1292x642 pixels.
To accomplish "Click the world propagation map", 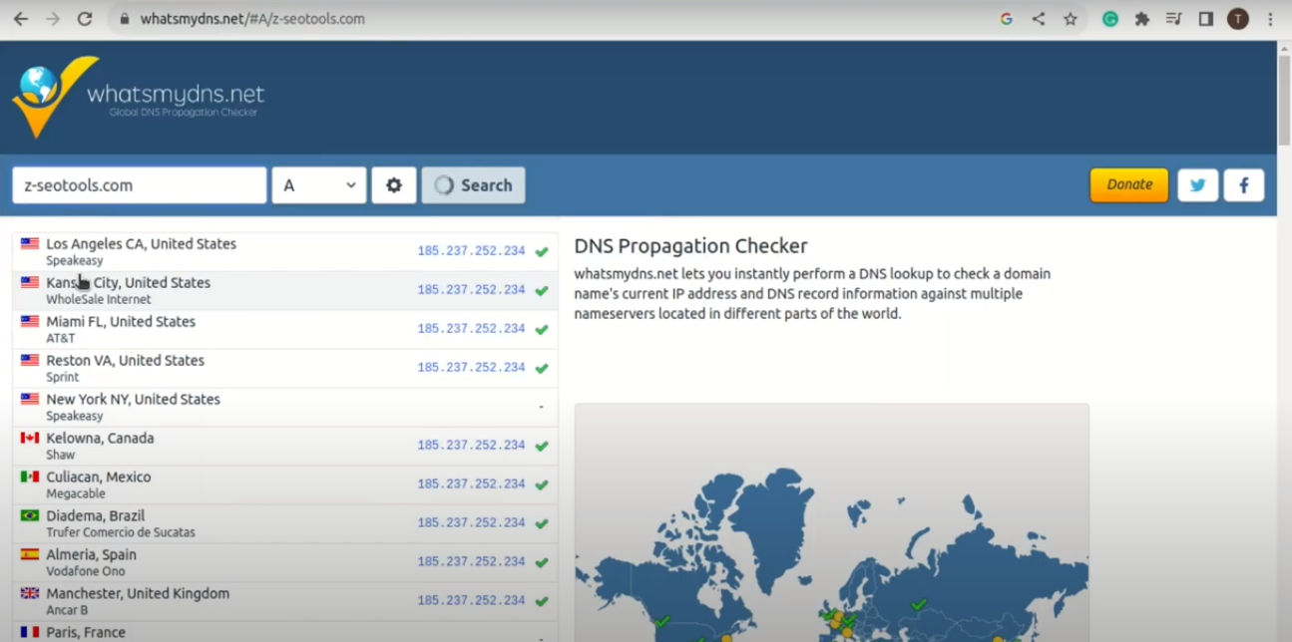I will pos(832,523).
